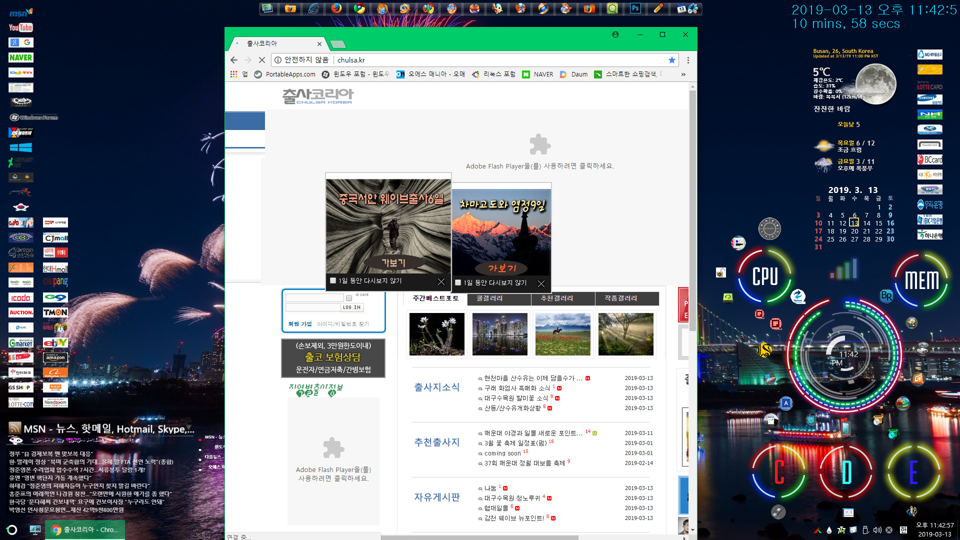Open a new Chrome tab
960x540 pixels.
coord(338,44)
